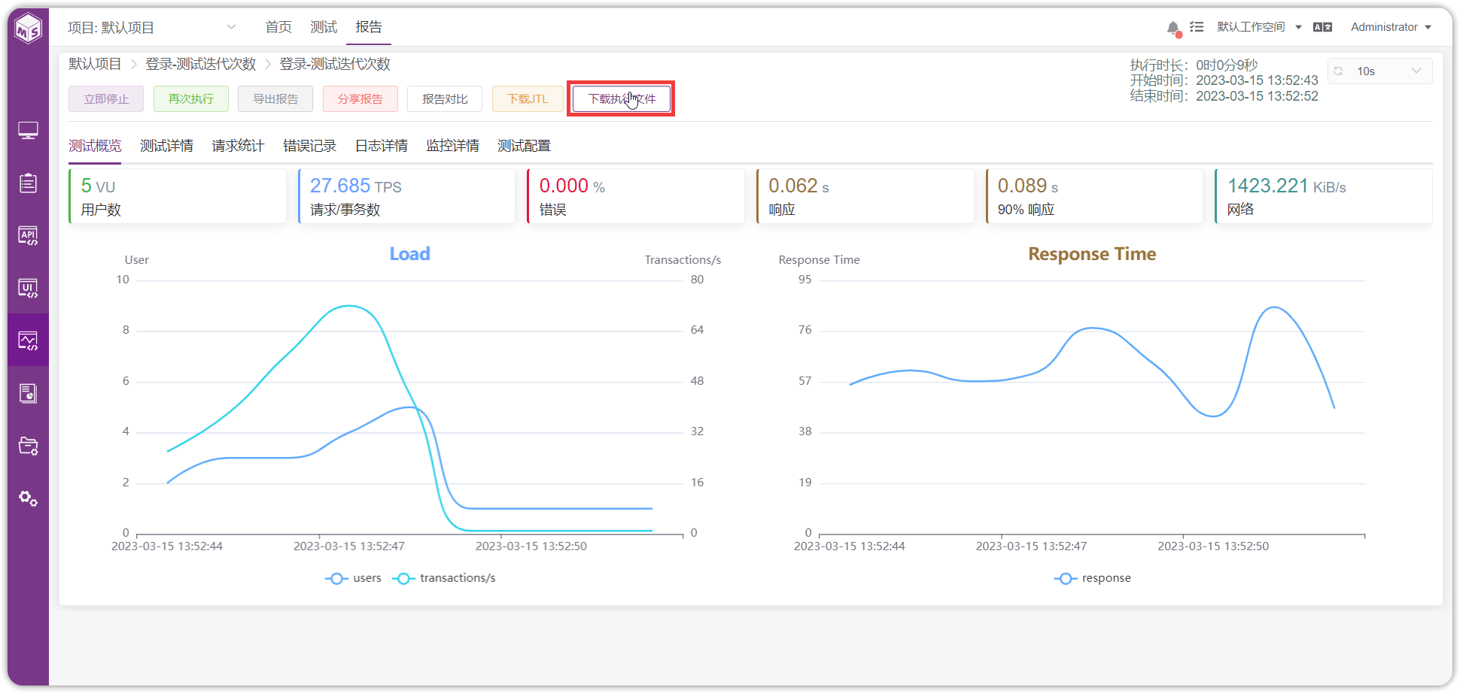The height and width of the screenshot is (693, 1460).
Task: Switch to the 监控详情 tab
Action: tap(453, 146)
